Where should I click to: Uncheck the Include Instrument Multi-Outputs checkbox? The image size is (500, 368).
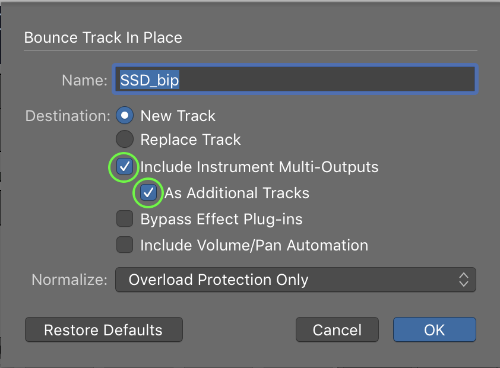(124, 167)
